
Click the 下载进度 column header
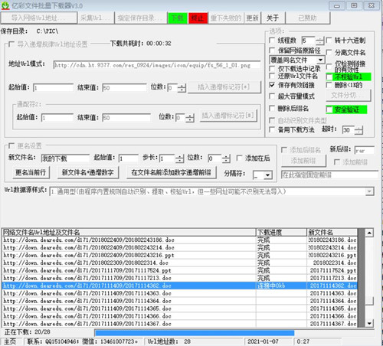281,232
